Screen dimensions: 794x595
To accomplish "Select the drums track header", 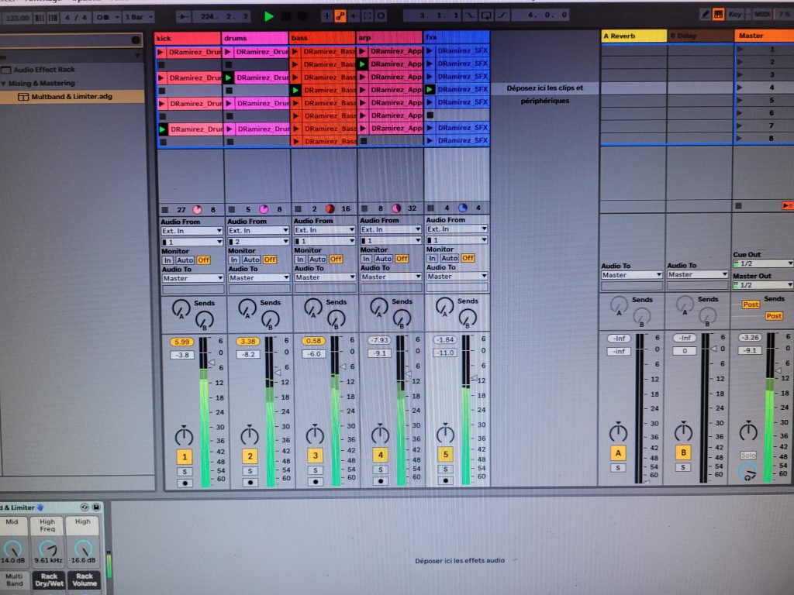I will coord(254,38).
